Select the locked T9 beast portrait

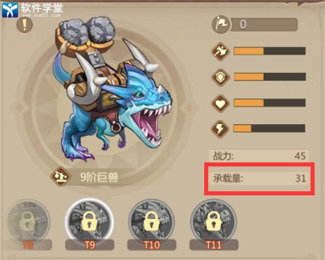click(89, 221)
